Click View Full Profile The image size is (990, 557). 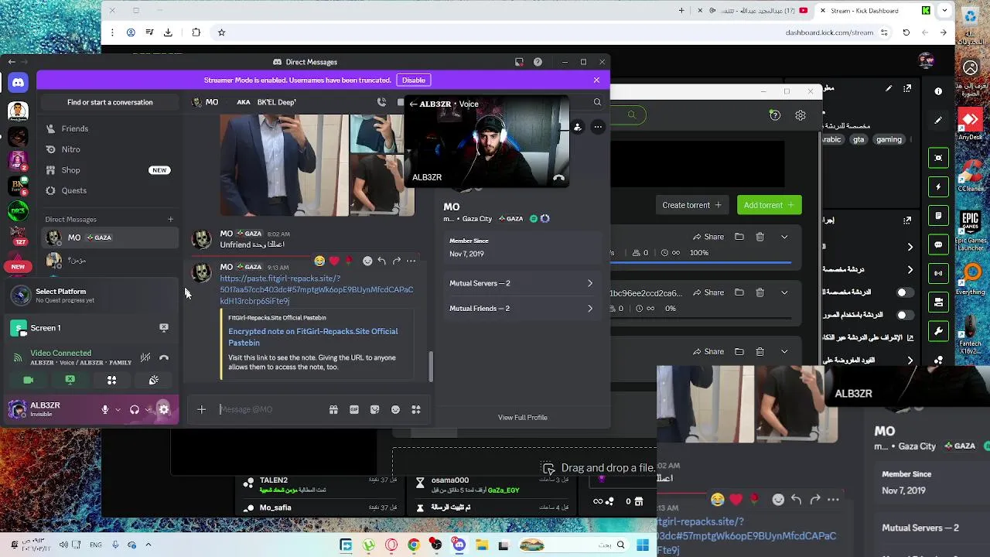click(523, 417)
